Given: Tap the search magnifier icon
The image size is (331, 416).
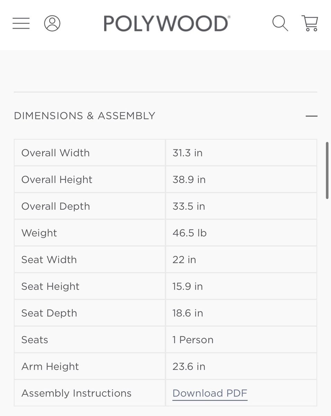Looking at the screenshot, I should click(x=280, y=23).
